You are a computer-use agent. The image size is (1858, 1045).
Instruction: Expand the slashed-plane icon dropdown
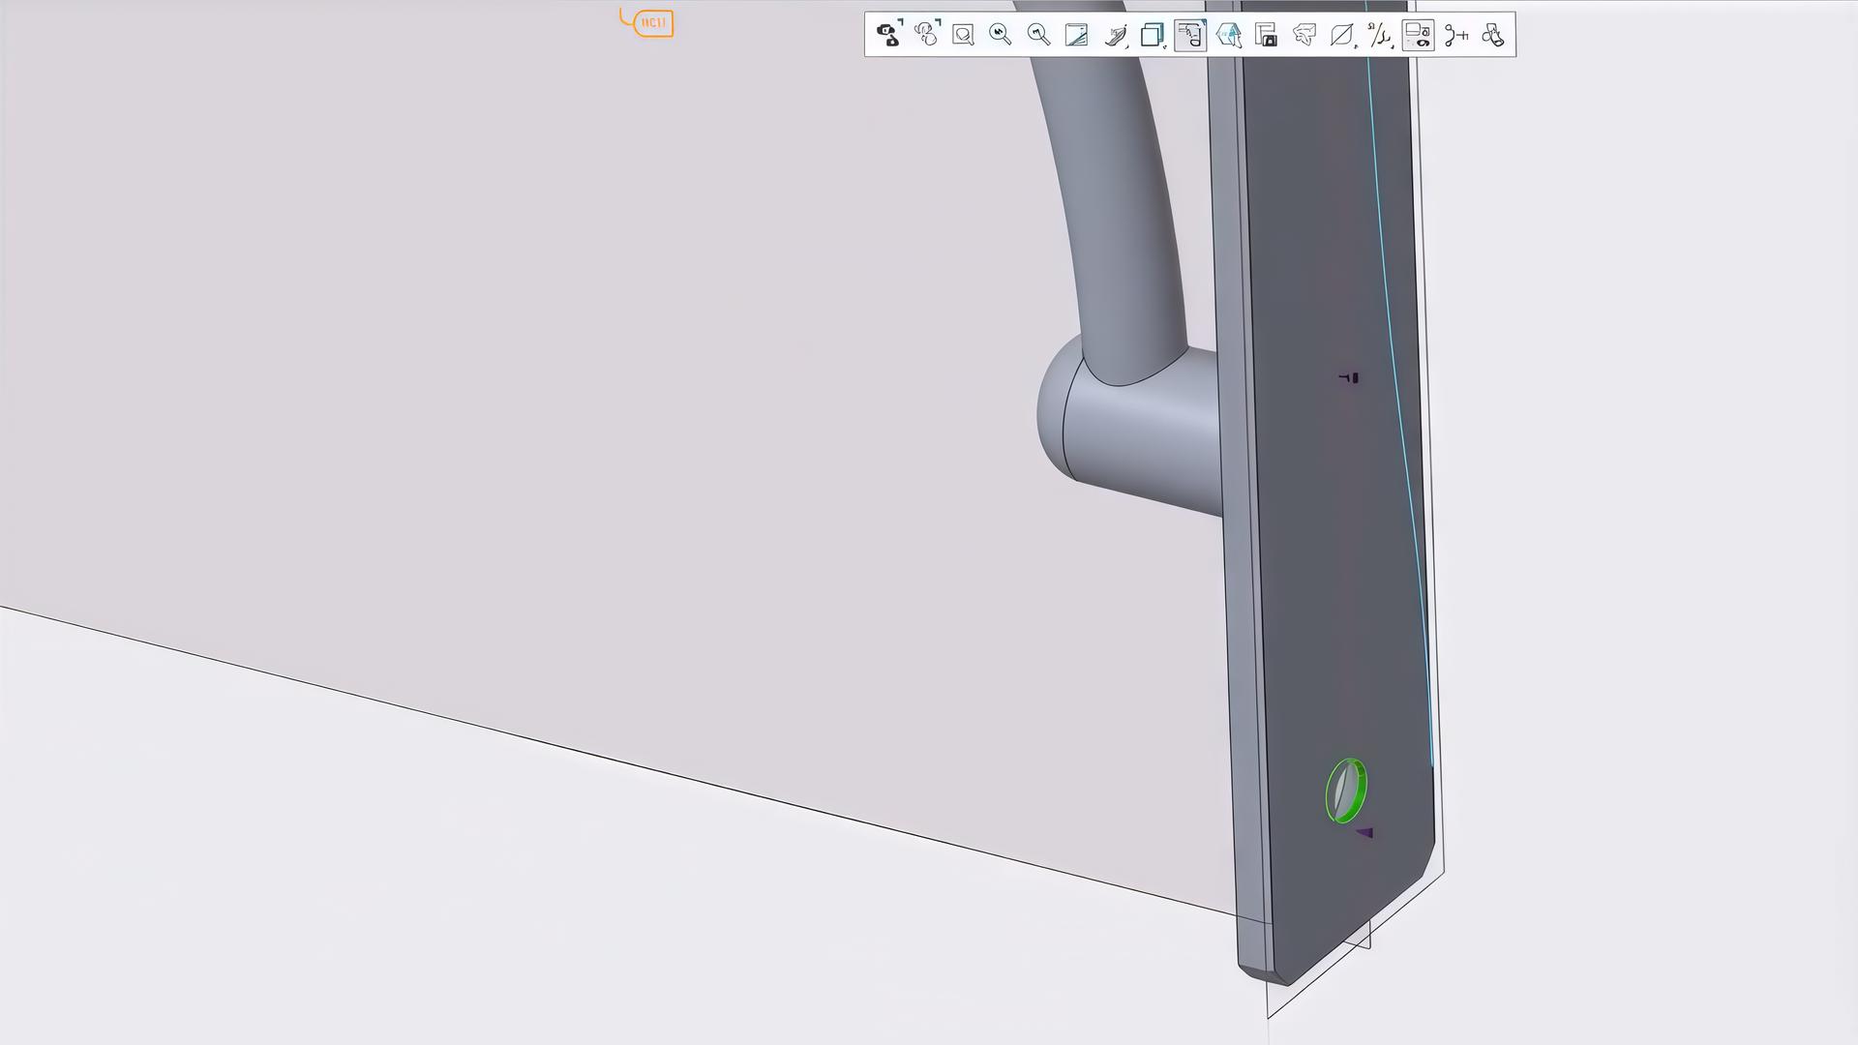tap(1342, 35)
